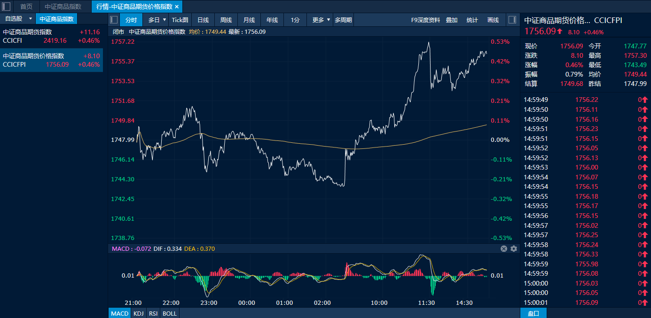Select the 日线 chart period tab
Viewport: 651px width, 318px height.
[x=203, y=20]
